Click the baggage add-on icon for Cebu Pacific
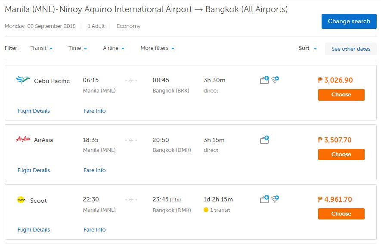Image resolution: width=381 pixels, height=244 pixels. click(x=264, y=80)
